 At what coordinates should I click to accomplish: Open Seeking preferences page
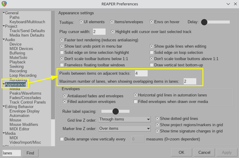16,66
